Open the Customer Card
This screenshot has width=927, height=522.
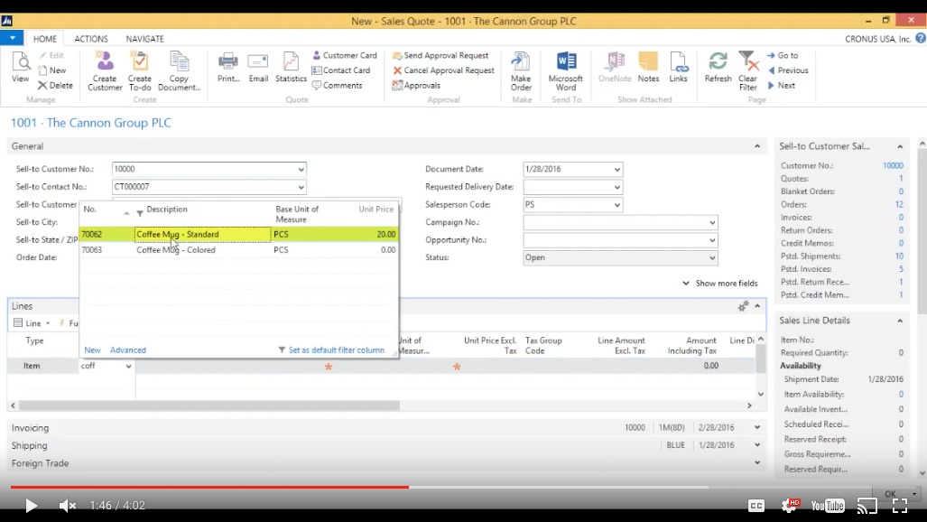coord(345,56)
